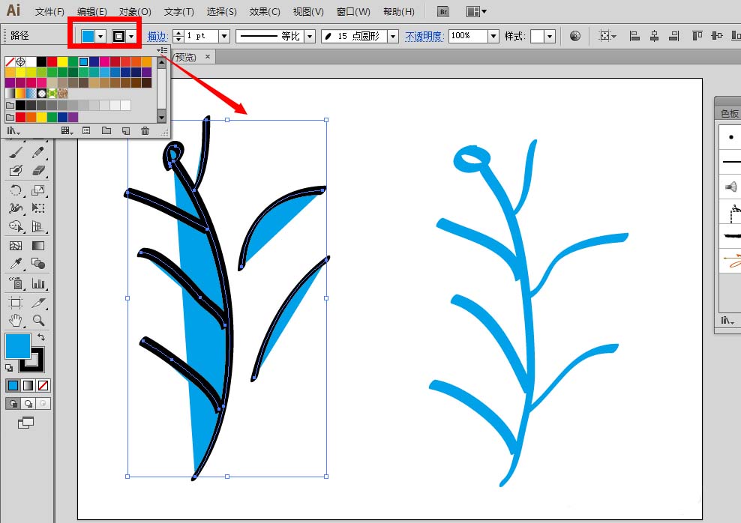Open the 效果(C) menu
This screenshot has width=741, height=523.
pyautogui.click(x=265, y=12)
